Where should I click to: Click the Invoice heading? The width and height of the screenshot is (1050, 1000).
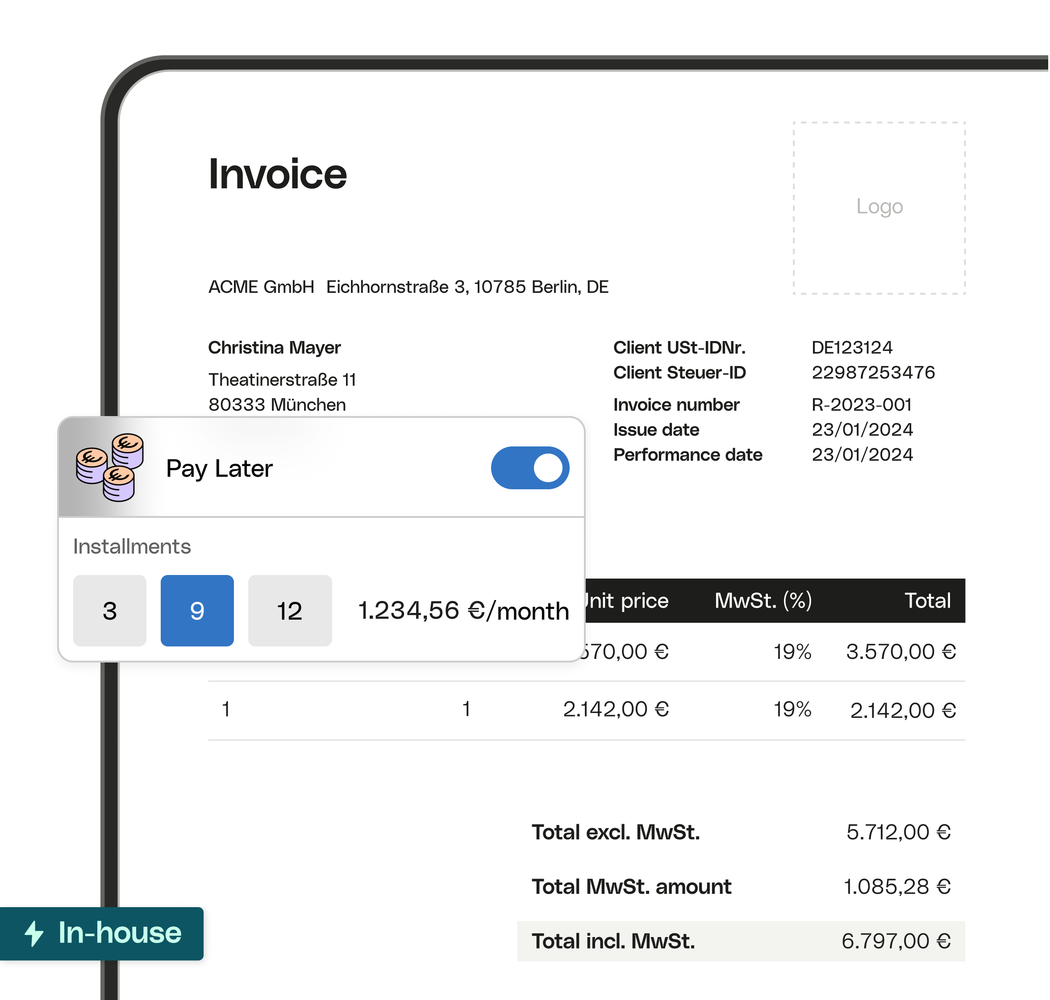pos(278,174)
